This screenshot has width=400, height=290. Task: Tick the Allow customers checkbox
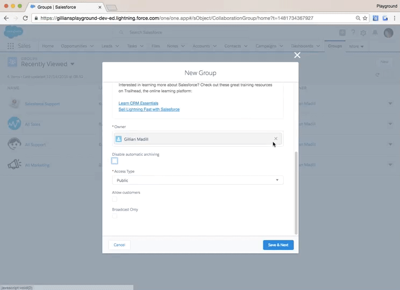pos(115,199)
